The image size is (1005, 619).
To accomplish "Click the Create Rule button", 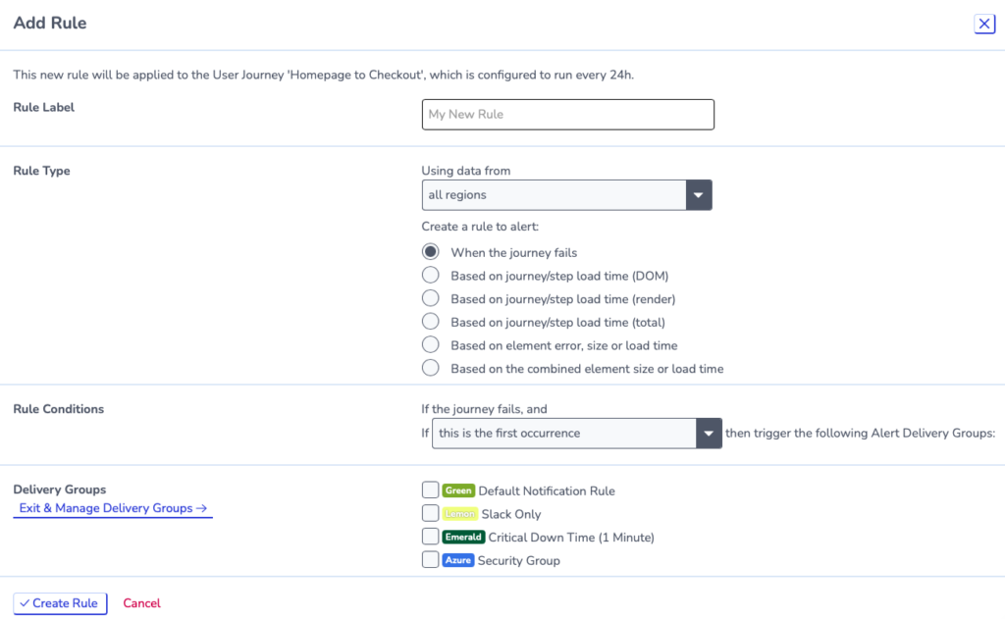I will 60,603.
